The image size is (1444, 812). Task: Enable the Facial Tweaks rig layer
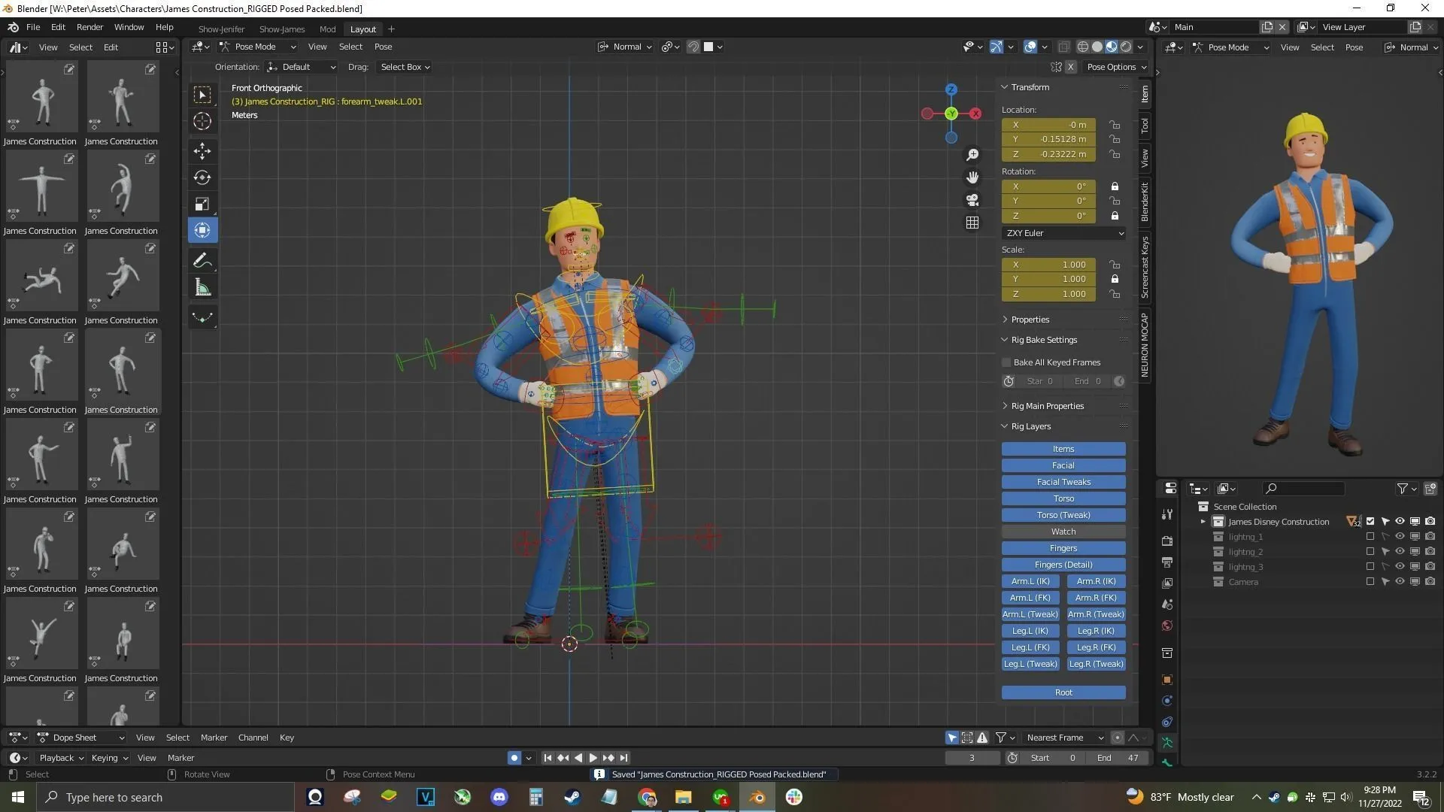point(1063,481)
